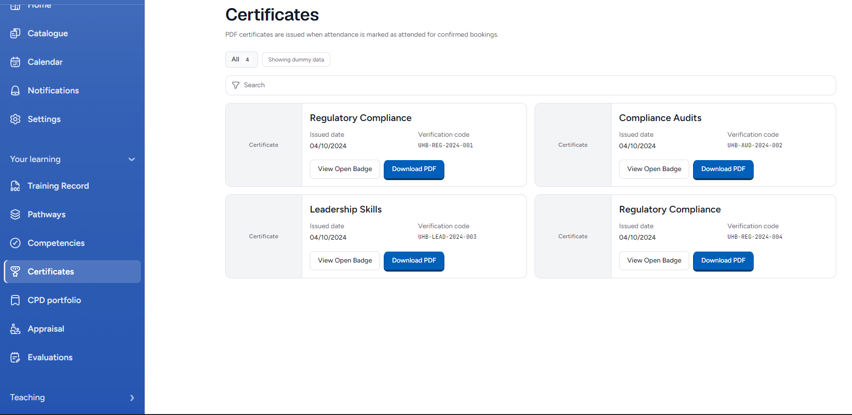Click into the Search input field
This screenshot has width=852, height=415.
click(x=530, y=85)
